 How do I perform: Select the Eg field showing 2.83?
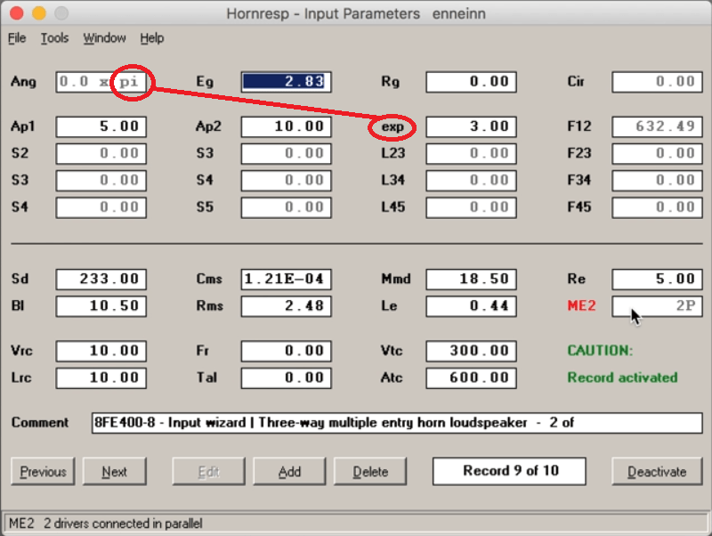click(x=286, y=82)
